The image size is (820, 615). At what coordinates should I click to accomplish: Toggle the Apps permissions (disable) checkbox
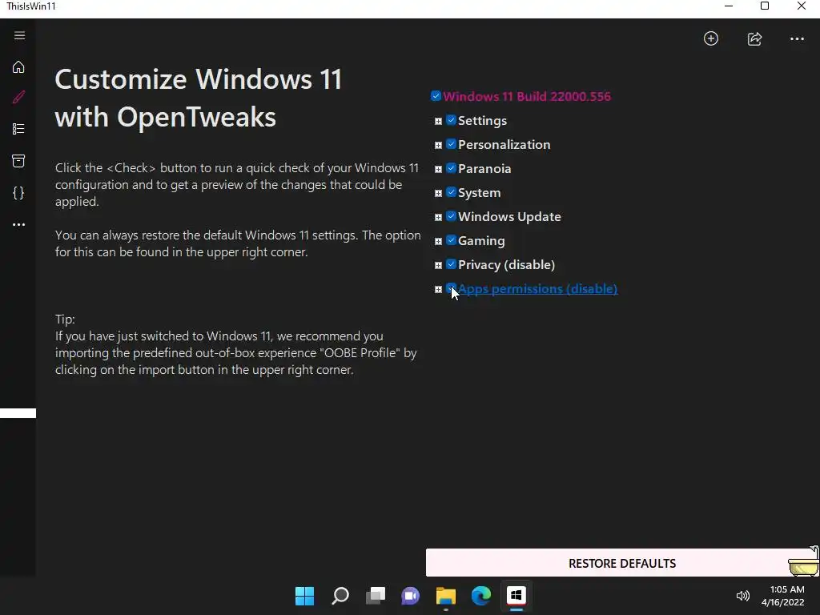click(451, 288)
